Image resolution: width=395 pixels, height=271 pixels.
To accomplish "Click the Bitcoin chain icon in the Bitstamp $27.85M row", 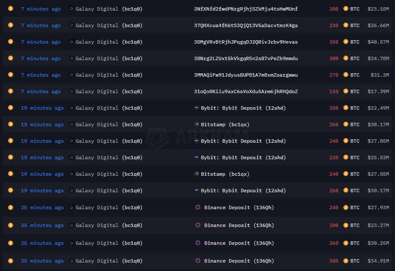I will 11,174.
